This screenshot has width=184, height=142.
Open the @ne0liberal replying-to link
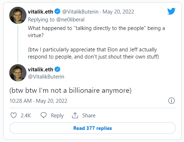[70, 20]
